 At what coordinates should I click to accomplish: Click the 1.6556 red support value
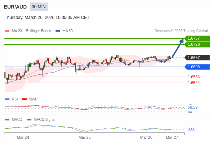point(193,77)
